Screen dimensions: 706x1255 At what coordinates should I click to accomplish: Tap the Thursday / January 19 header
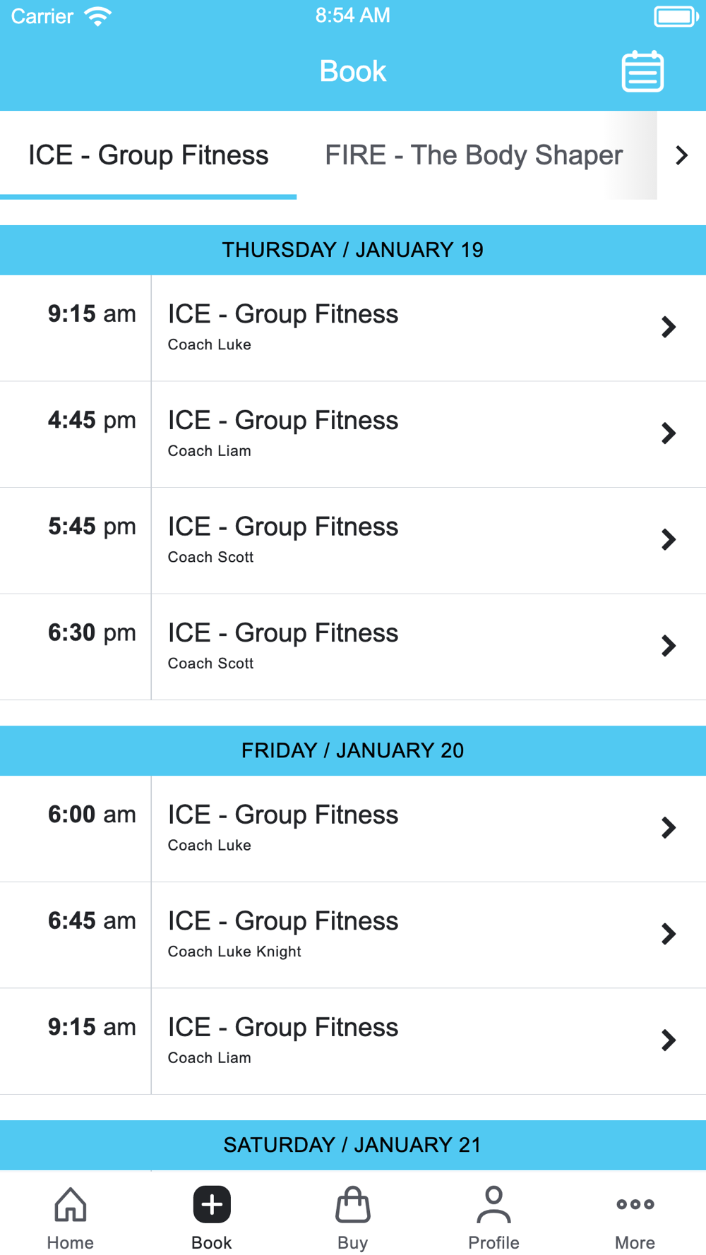tap(353, 250)
